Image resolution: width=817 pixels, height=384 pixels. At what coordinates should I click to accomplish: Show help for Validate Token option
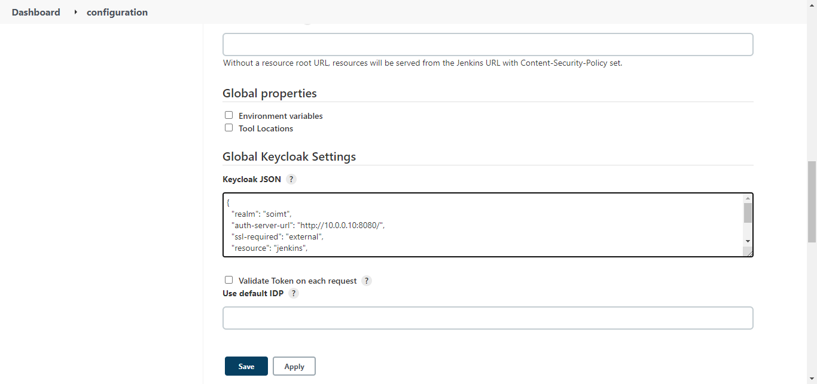367,281
